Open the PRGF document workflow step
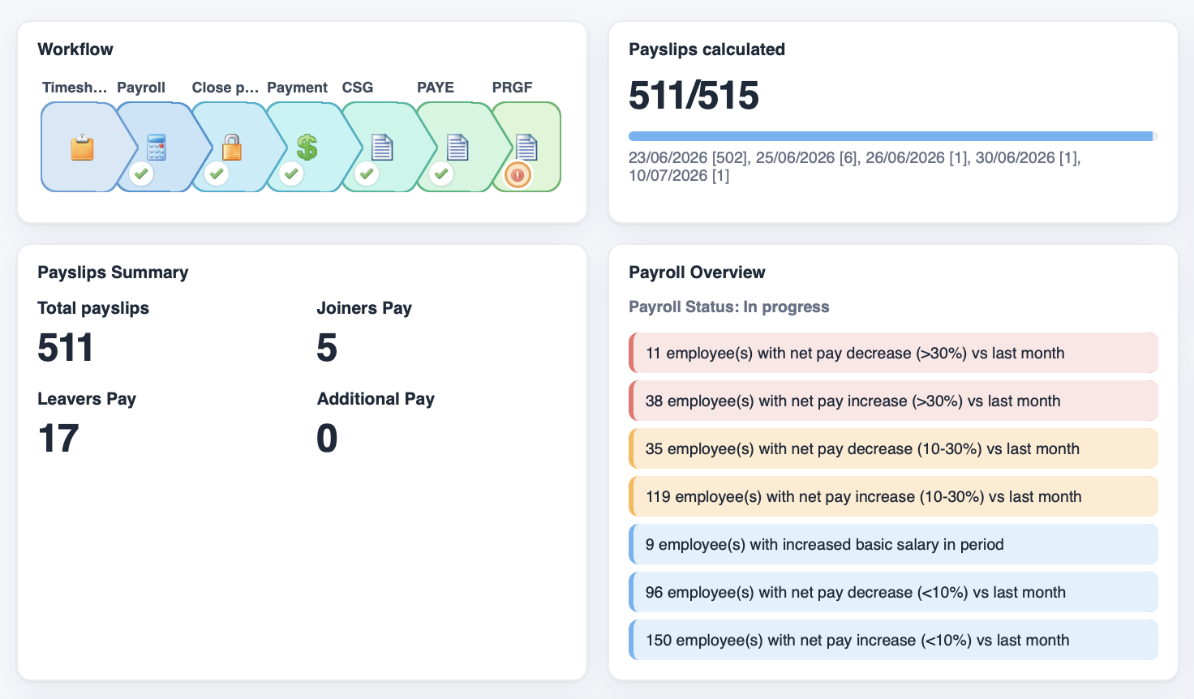Image resolution: width=1194 pixels, height=699 pixels. pyautogui.click(x=526, y=148)
